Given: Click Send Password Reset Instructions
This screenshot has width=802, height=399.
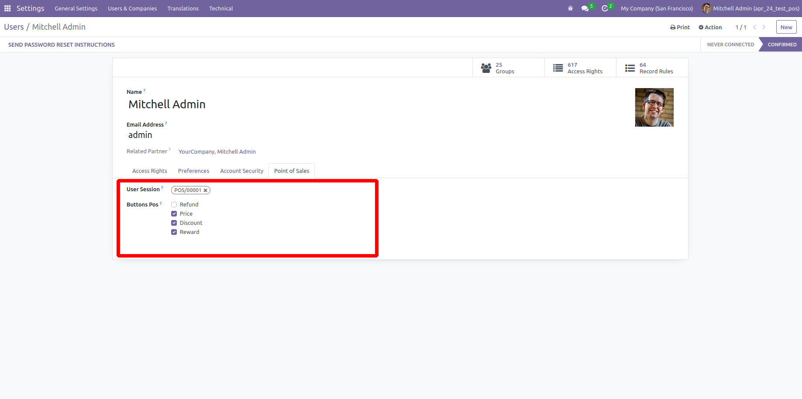Looking at the screenshot, I should (62, 45).
